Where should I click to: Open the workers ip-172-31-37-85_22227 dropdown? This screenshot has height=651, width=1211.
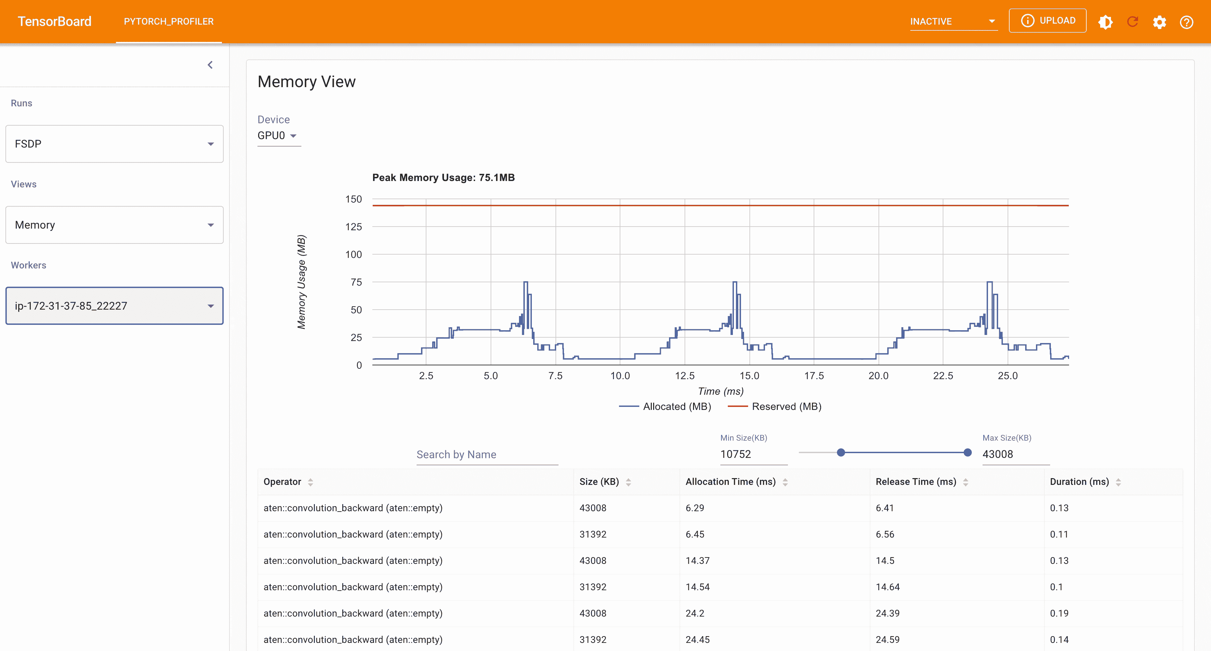[x=114, y=306]
